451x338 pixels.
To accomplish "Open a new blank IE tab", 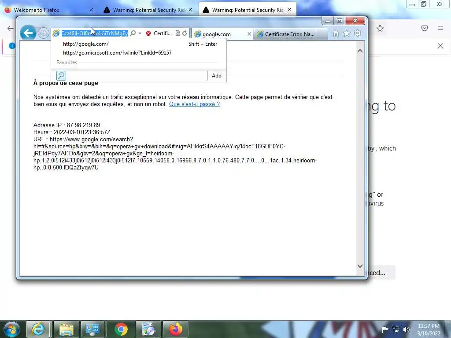I will [322, 34].
